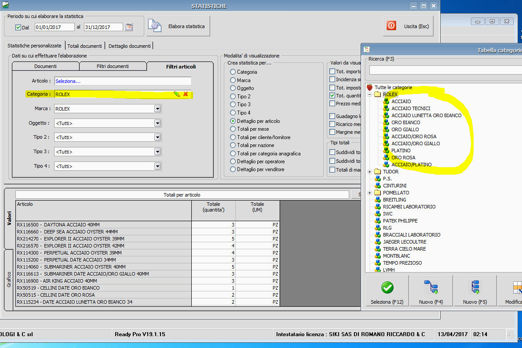
Task: Click Elabora statistica button
Action: [179, 26]
